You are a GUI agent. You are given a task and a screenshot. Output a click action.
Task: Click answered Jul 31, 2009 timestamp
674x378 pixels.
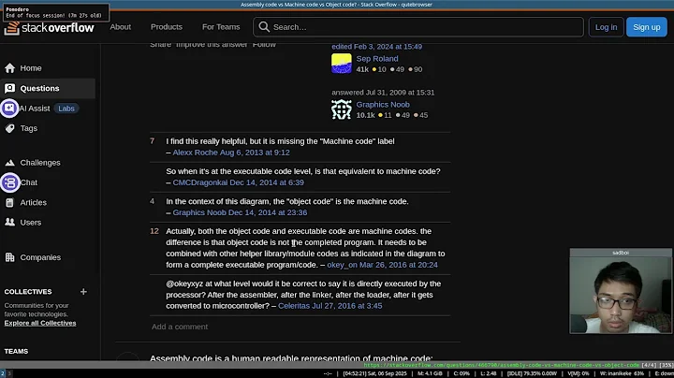[x=383, y=93]
